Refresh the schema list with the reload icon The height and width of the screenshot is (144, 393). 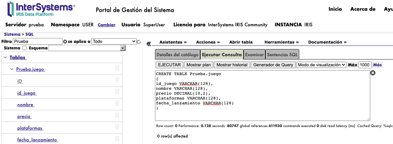point(139,42)
